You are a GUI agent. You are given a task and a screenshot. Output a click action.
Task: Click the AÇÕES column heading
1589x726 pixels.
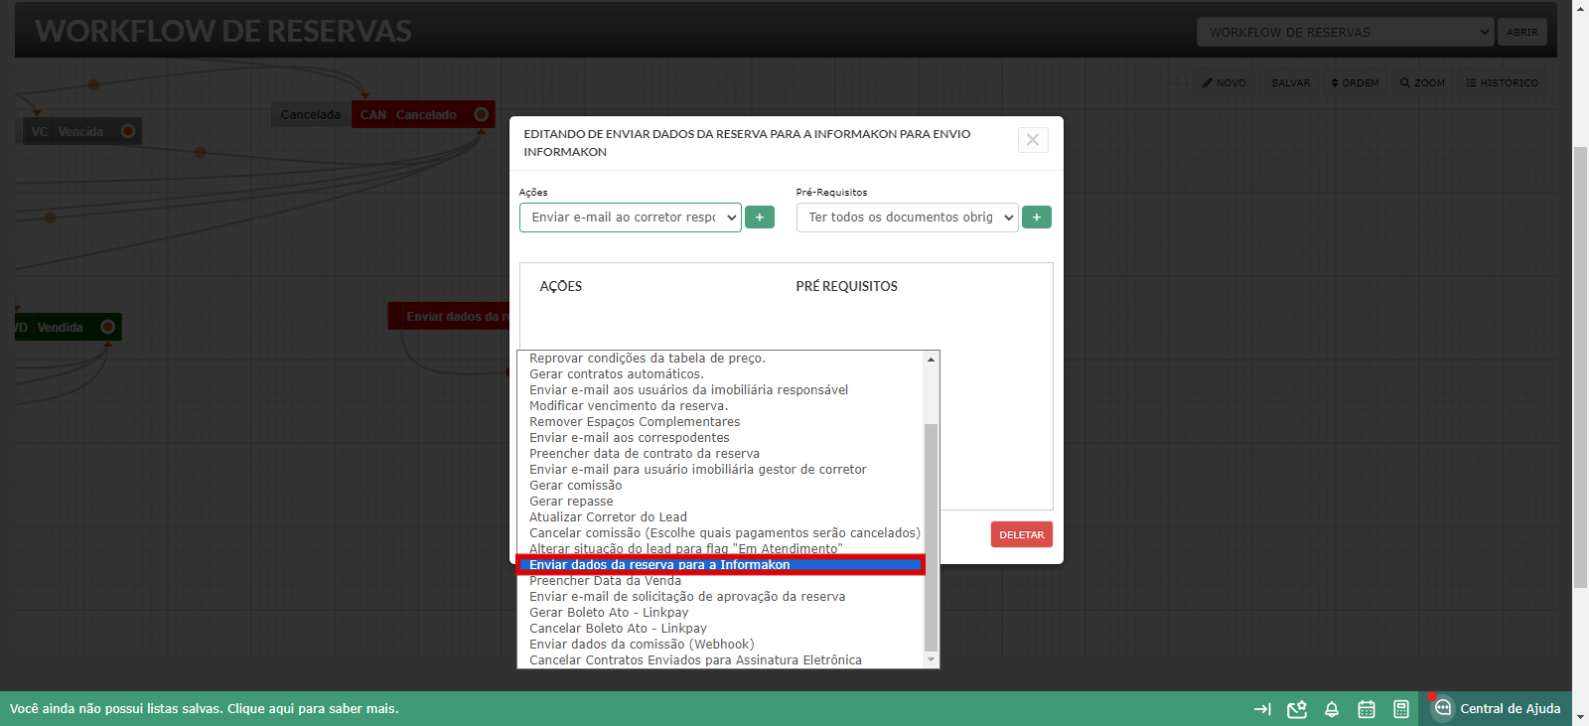(x=561, y=286)
